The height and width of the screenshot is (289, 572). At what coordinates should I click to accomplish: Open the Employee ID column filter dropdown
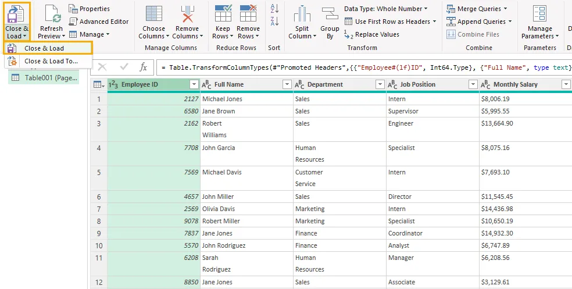(x=194, y=85)
